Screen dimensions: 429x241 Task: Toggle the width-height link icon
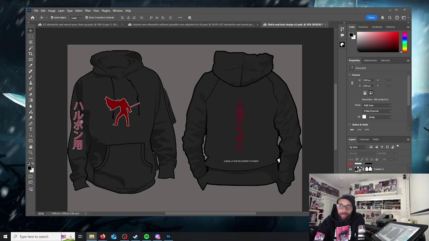(x=352, y=83)
